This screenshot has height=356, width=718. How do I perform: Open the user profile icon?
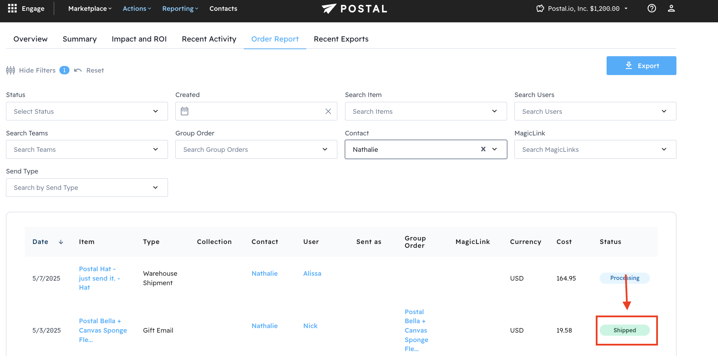click(x=671, y=8)
